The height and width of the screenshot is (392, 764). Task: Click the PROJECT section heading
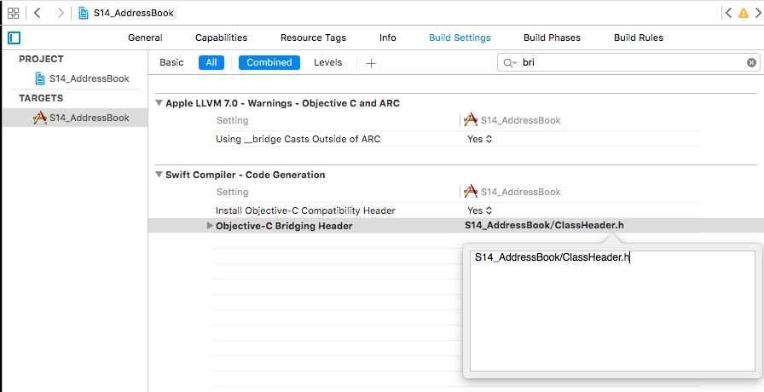(41, 59)
